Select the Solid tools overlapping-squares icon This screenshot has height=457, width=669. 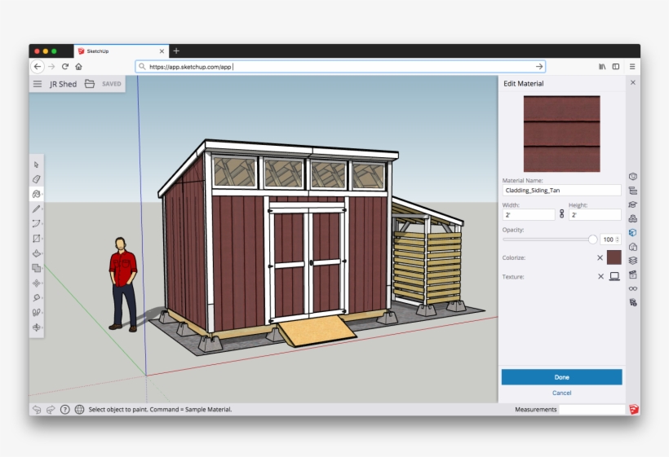36,268
